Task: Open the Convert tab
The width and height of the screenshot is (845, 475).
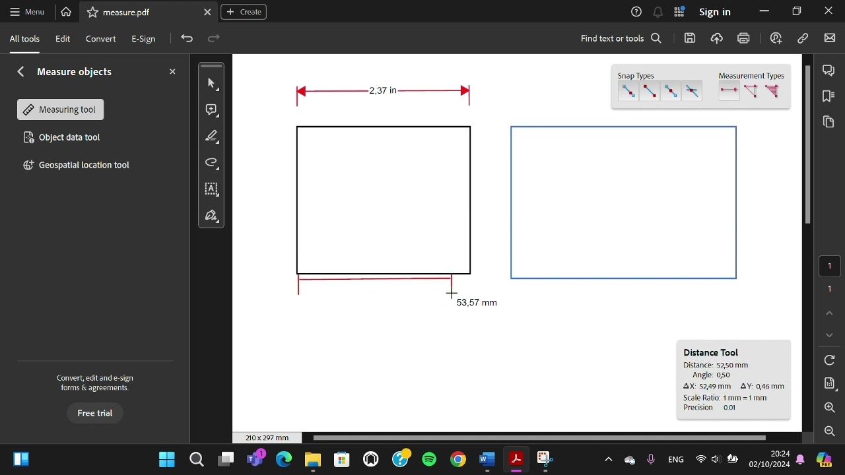Action: coord(101,39)
